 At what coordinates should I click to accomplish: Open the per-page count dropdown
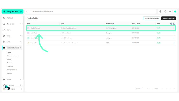[145, 88]
